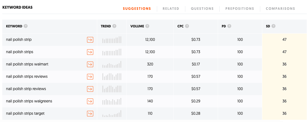
Task: Click help icon next to KEYWORD header
Action: [25, 26]
